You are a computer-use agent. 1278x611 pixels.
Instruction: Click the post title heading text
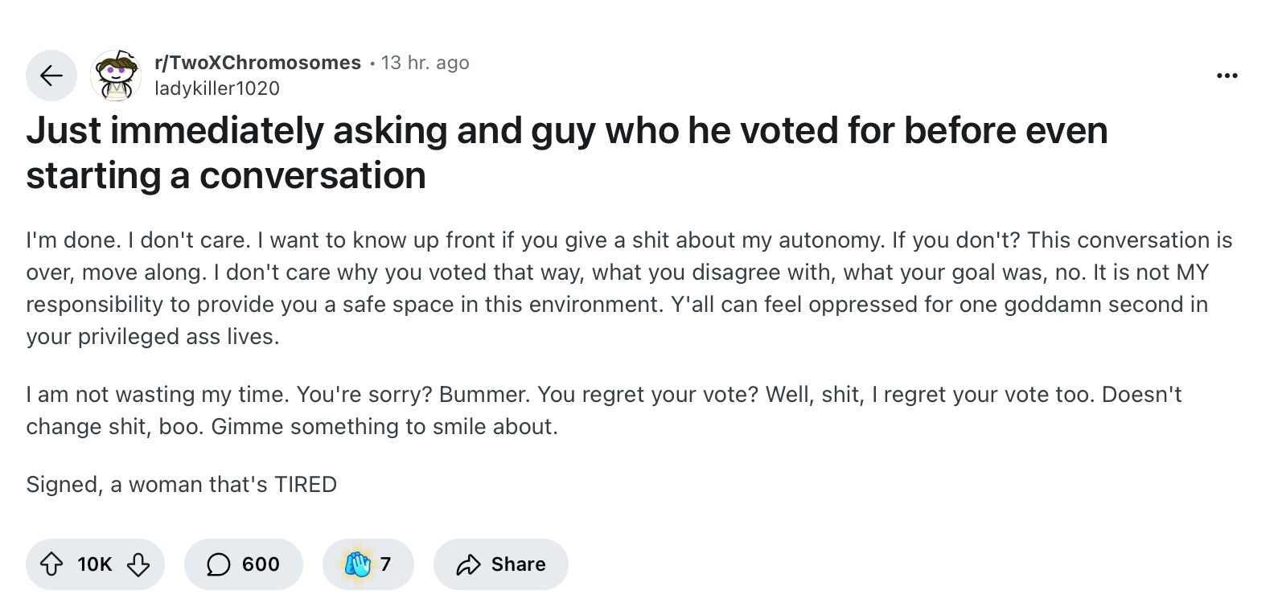(x=567, y=153)
